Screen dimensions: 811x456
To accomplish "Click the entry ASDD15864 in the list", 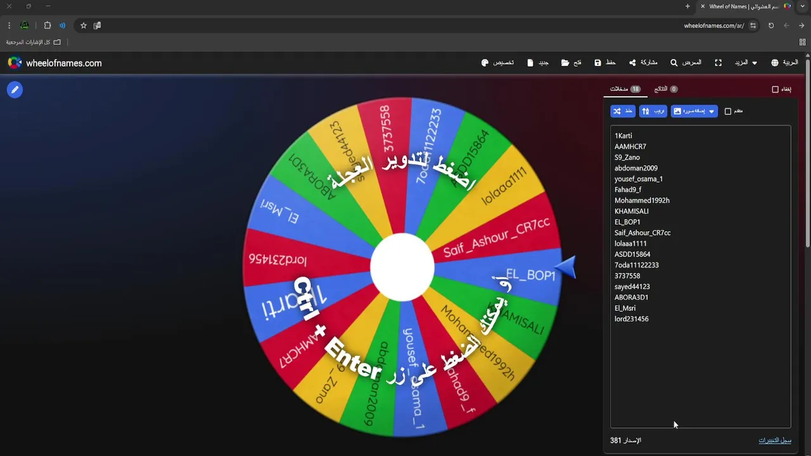I will tap(632, 254).
